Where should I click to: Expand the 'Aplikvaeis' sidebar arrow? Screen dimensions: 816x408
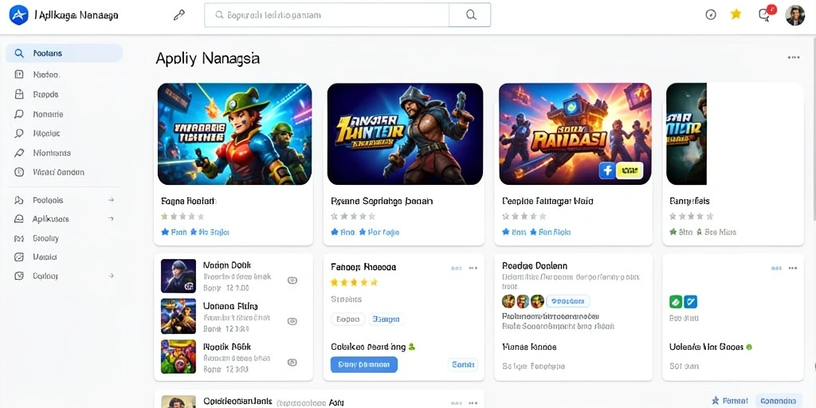click(110, 219)
